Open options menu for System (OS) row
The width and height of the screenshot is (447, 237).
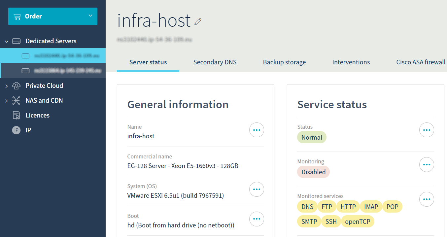(257, 189)
